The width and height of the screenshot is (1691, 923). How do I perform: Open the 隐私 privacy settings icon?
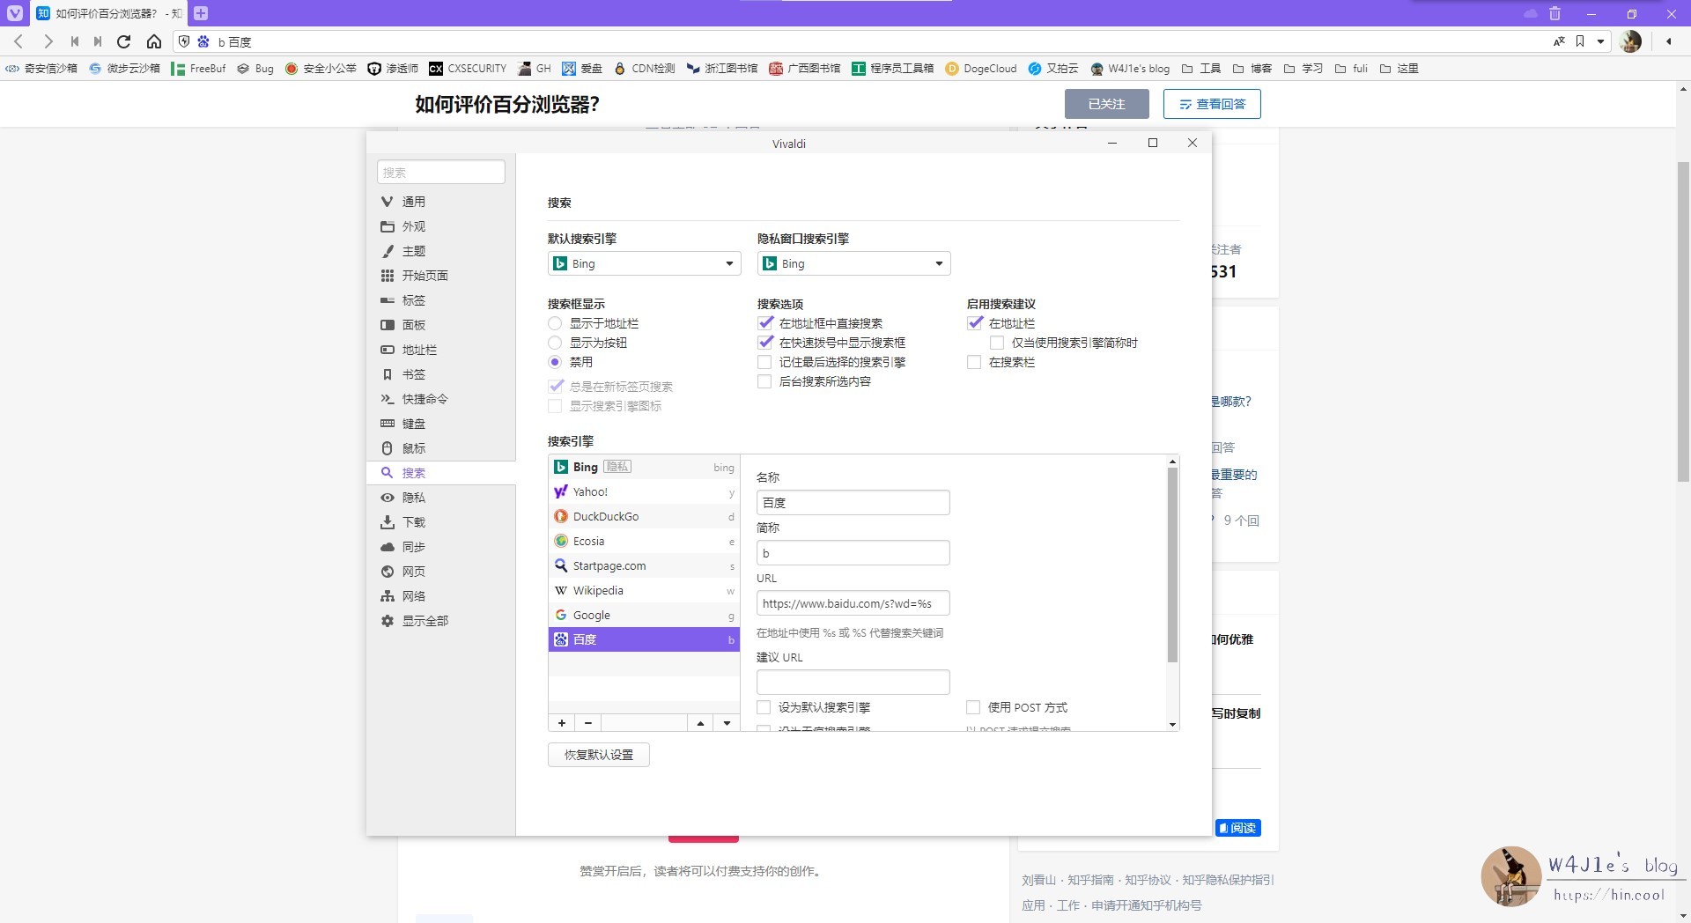click(388, 498)
